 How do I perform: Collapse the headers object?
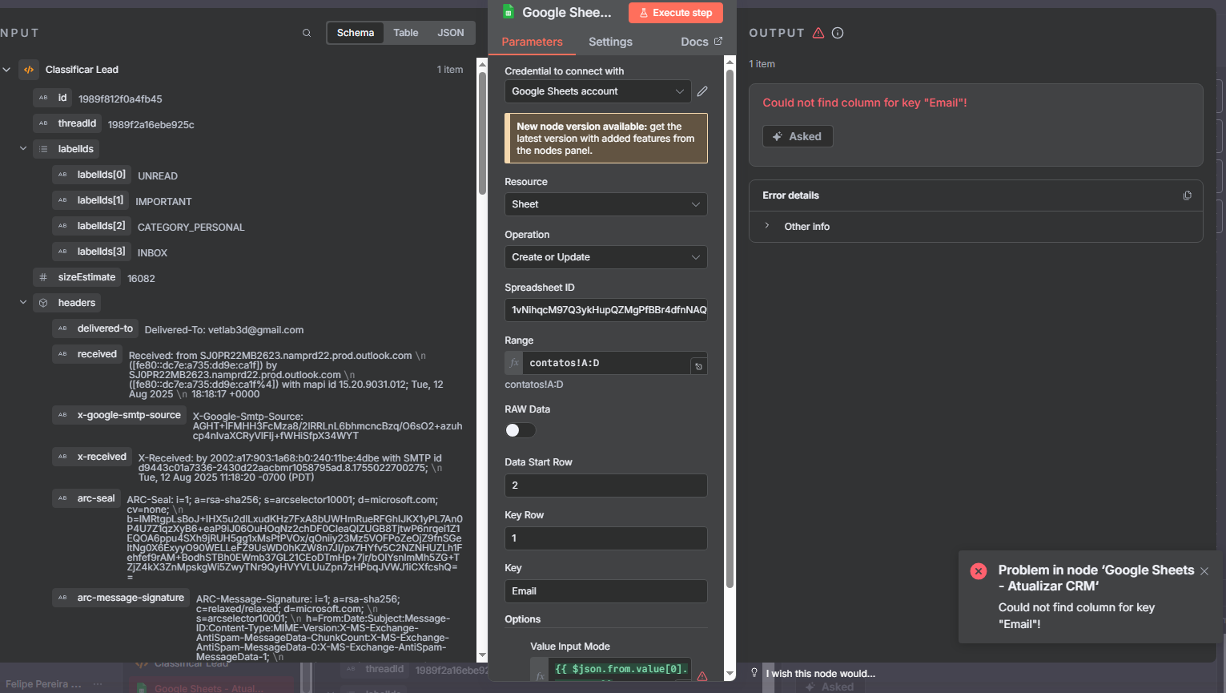point(23,302)
